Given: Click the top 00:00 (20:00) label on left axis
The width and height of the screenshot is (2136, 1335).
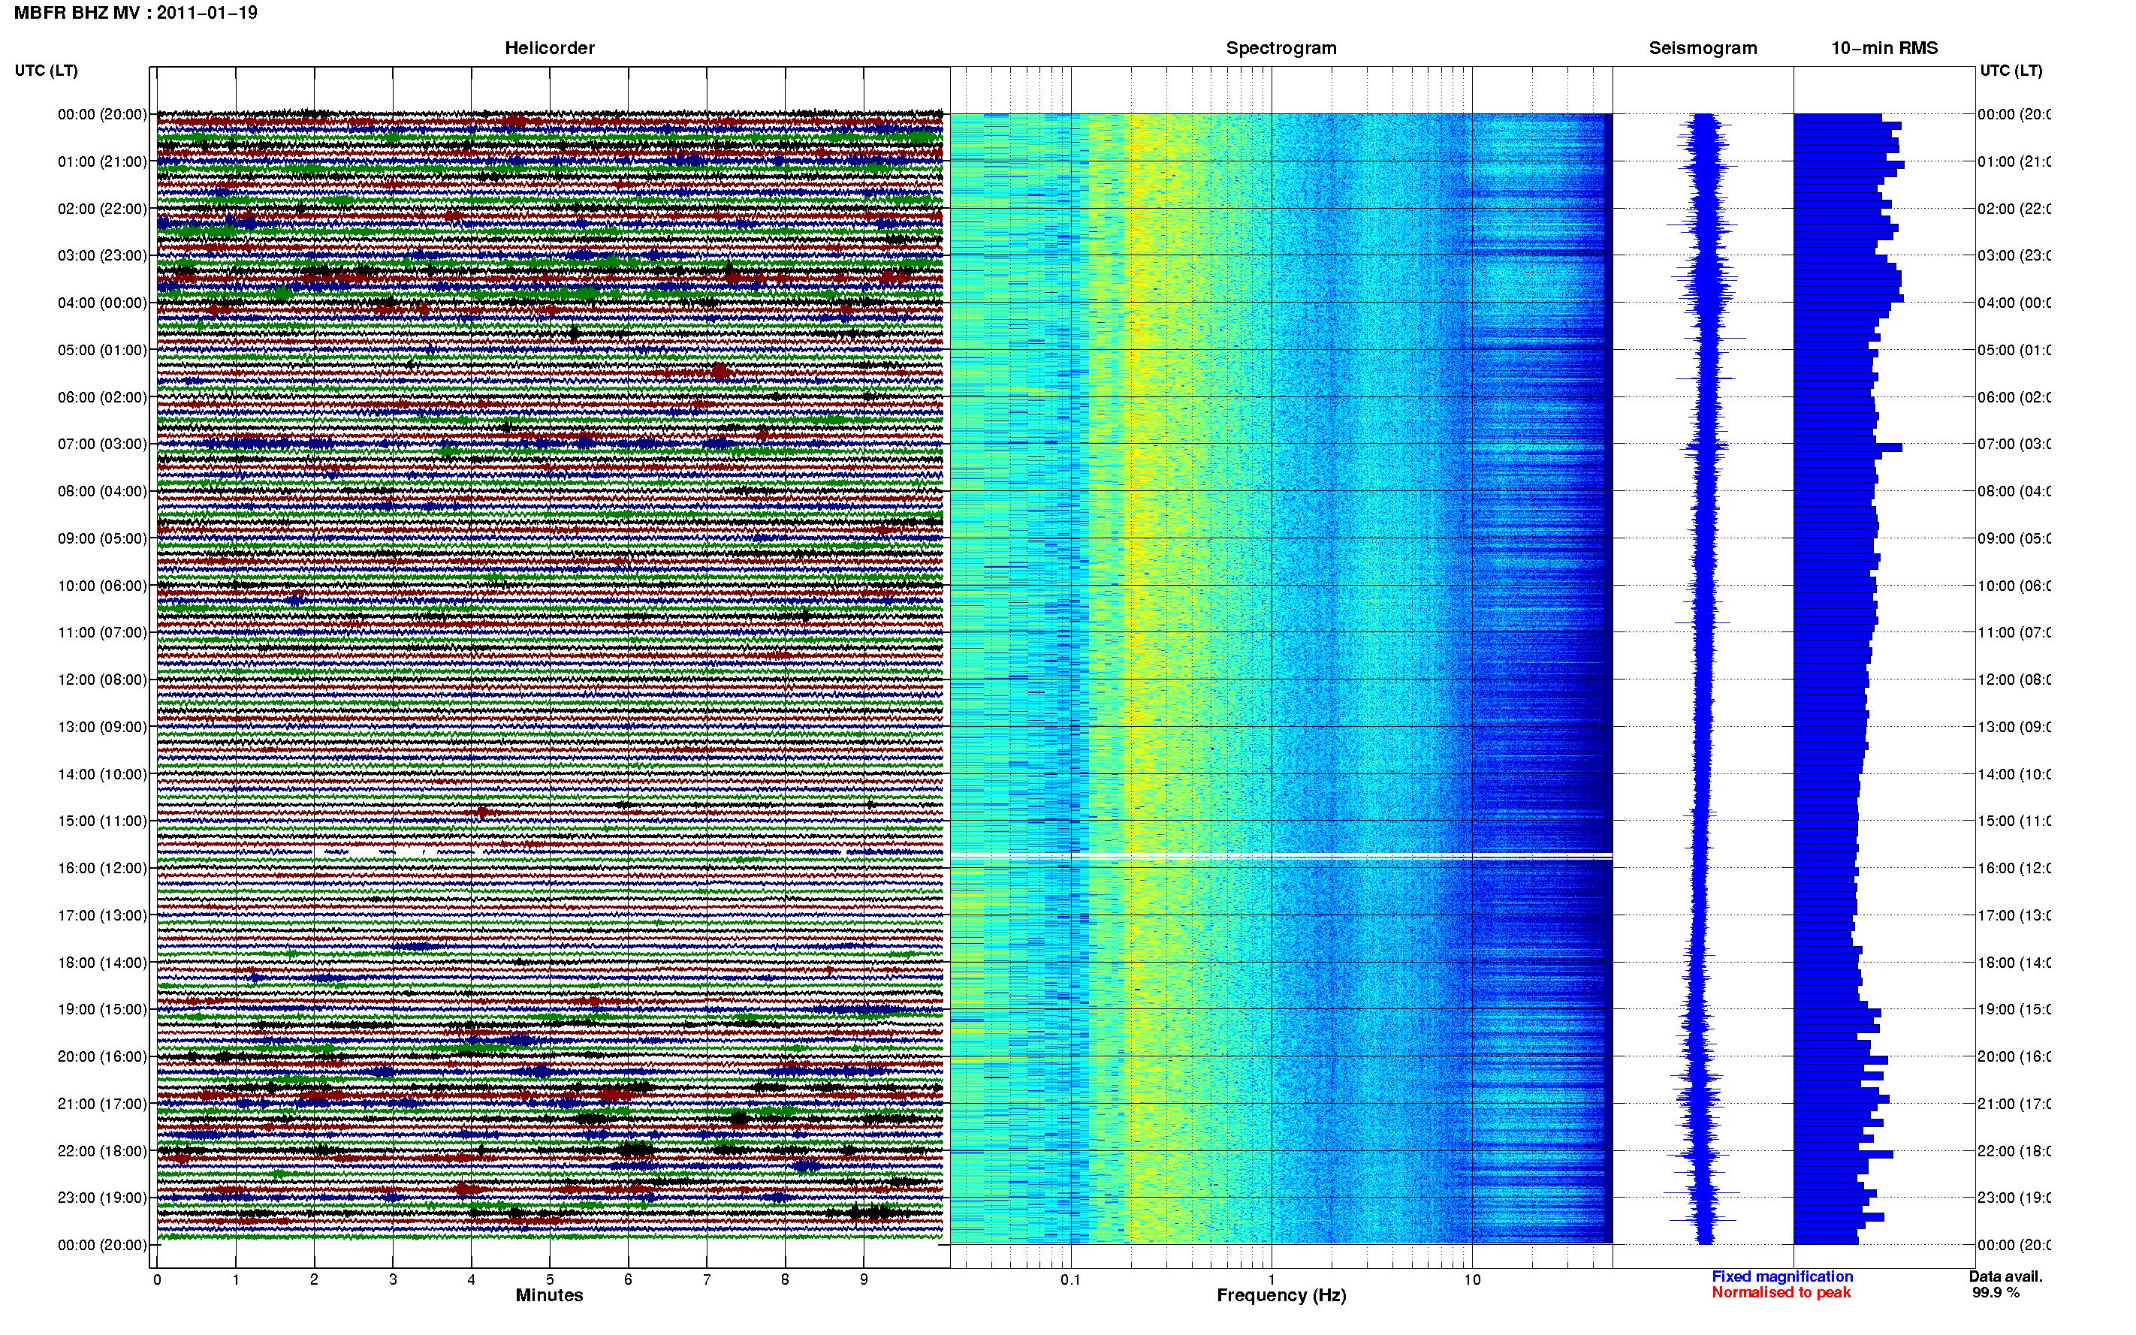Looking at the screenshot, I should point(102,114).
